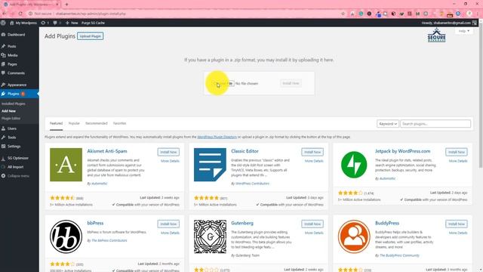Open the Akismet Anti-Spam title link

107,151
